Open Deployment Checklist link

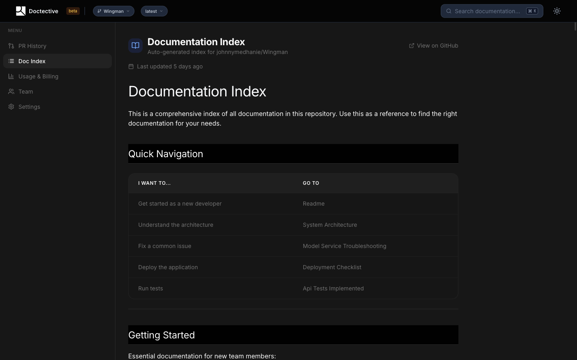click(332, 267)
